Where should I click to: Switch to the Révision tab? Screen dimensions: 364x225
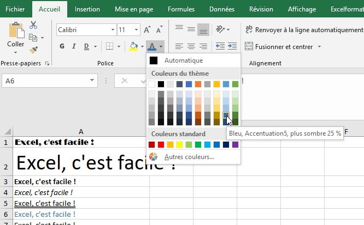pyautogui.click(x=261, y=9)
